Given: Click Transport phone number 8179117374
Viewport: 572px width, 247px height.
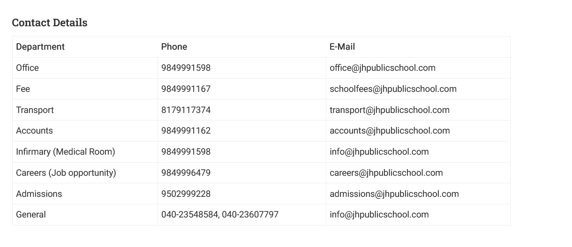Looking at the screenshot, I should coord(186,110).
